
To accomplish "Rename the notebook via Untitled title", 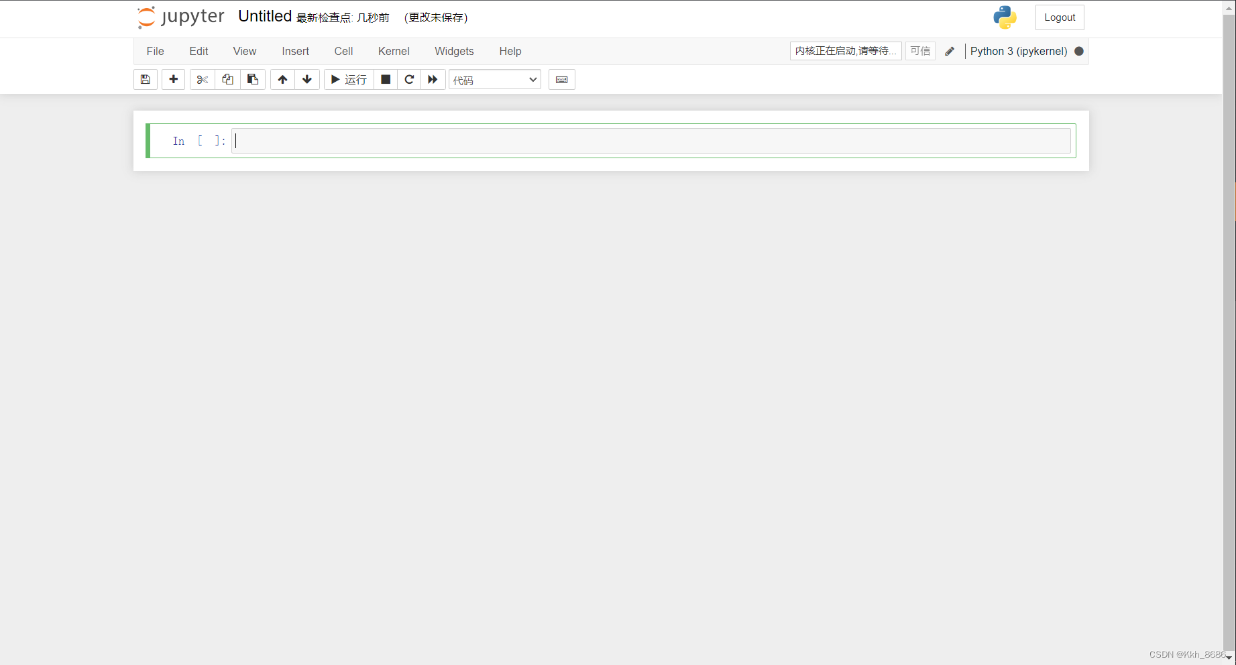I will coord(265,17).
